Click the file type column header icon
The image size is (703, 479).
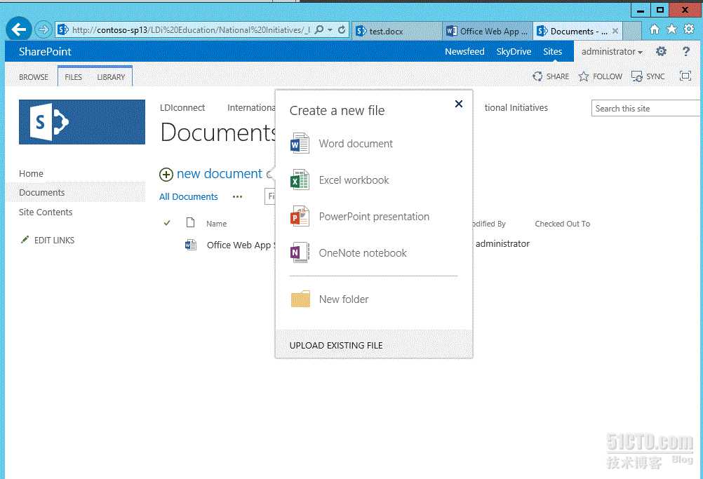pyautogui.click(x=191, y=222)
